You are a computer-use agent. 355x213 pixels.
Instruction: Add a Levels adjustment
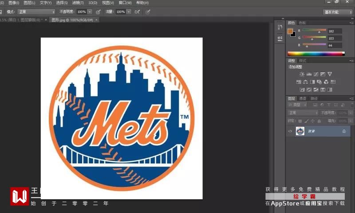pyautogui.click(x=309, y=74)
